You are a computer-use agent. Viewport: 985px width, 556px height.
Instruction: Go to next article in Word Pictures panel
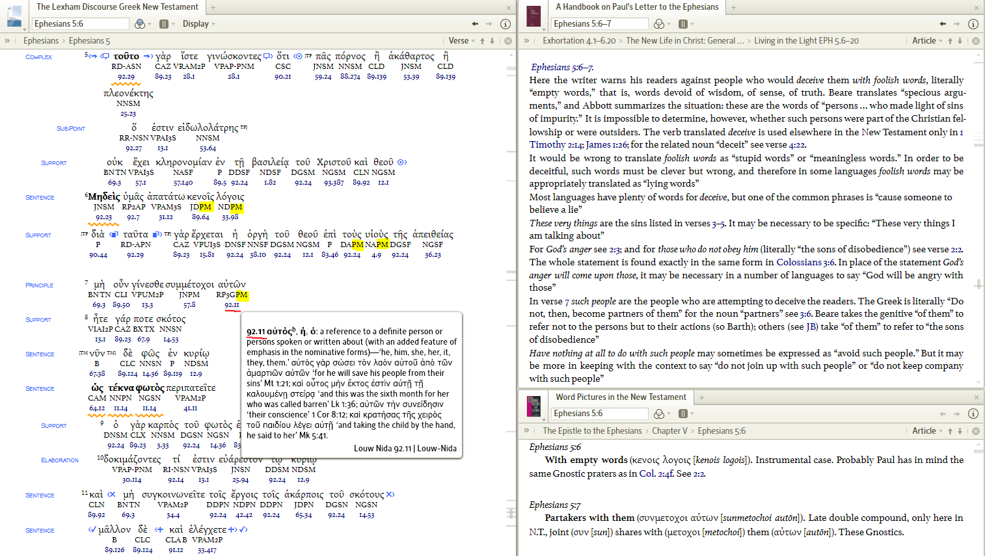(960, 430)
